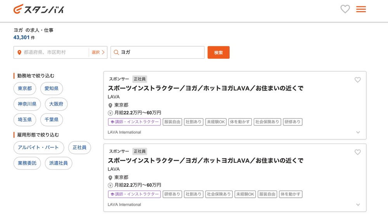Viewport: 388px width, 215px height.
Task: Open saved favorites heart icon in header
Action: pos(345,9)
